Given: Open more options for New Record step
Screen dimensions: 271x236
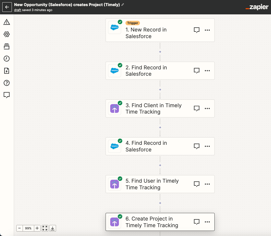Looking at the screenshot, I should tap(207, 30).
